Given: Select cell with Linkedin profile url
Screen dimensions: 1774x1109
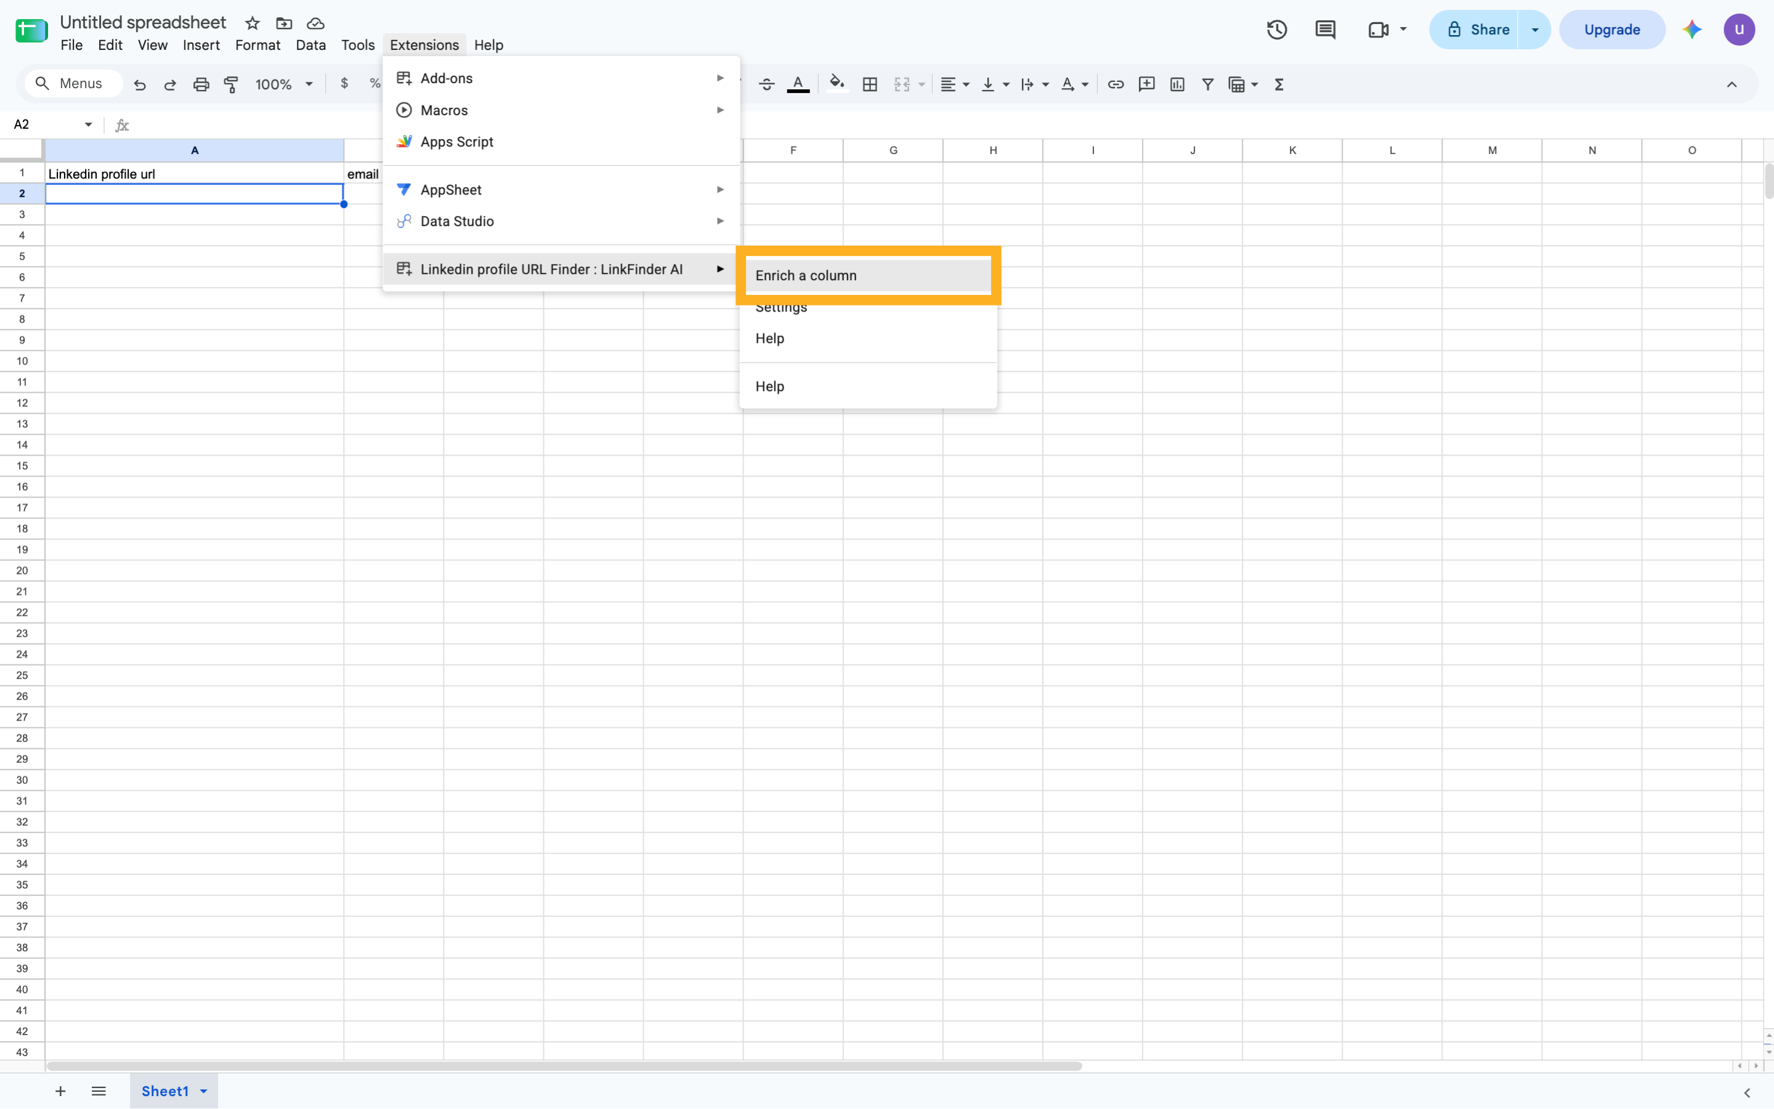Looking at the screenshot, I should 195,174.
